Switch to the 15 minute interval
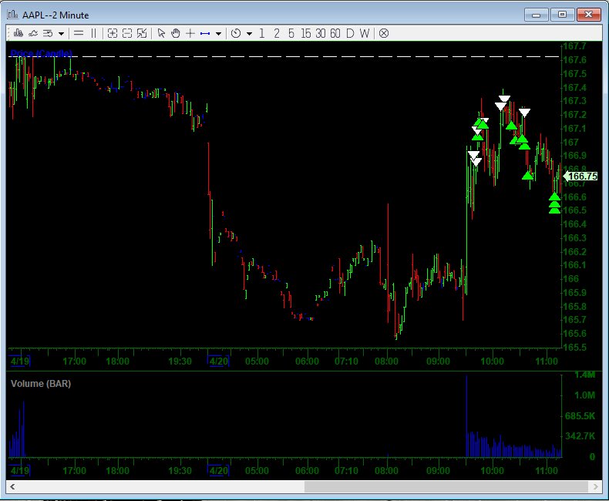Image resolution: width=609 pixels, height=501 pixels. point(306,33)
